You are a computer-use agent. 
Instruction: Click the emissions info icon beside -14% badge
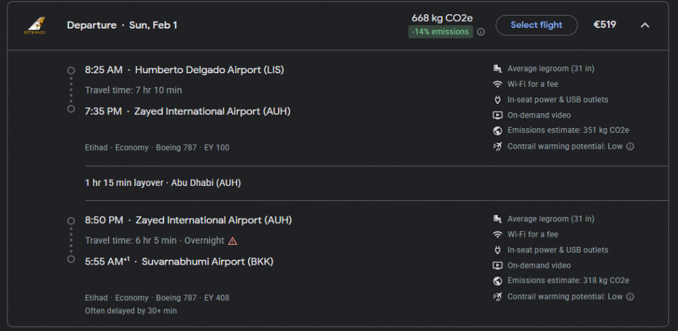[481, 32]
